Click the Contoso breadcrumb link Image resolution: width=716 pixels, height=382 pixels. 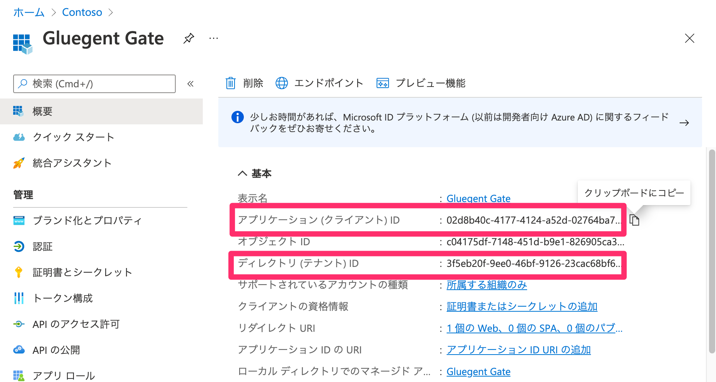[x=82, y=12]
